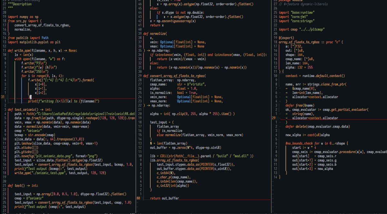Click the 'from pathlib import Path' line
387x214 pixels.
coord(28,38)
